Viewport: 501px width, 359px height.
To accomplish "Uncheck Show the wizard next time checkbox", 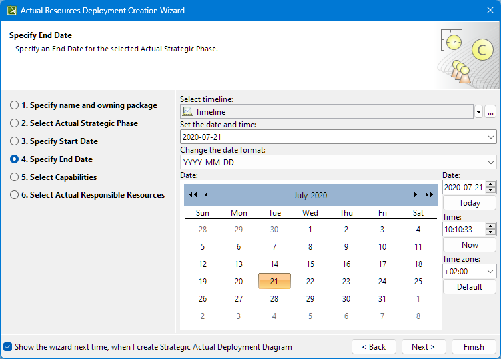I will 8,347.
